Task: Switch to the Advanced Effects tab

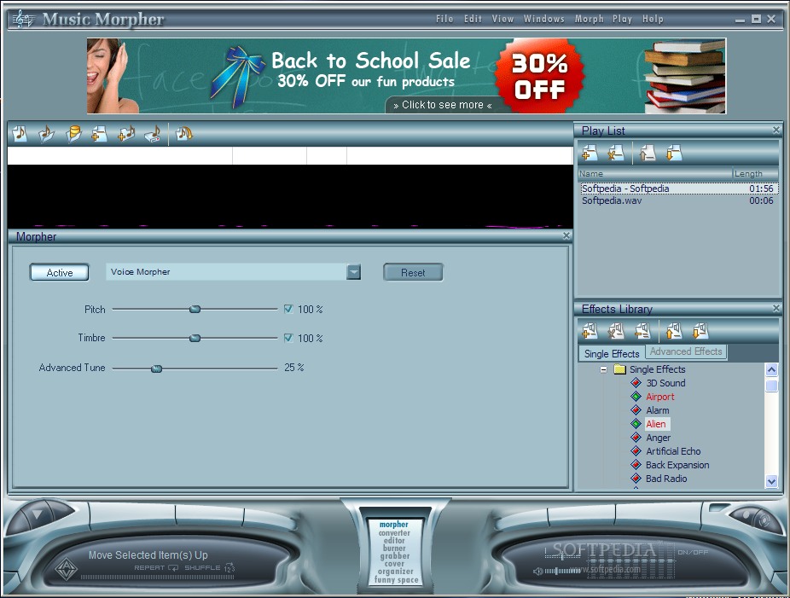Action: click(686, 351)
